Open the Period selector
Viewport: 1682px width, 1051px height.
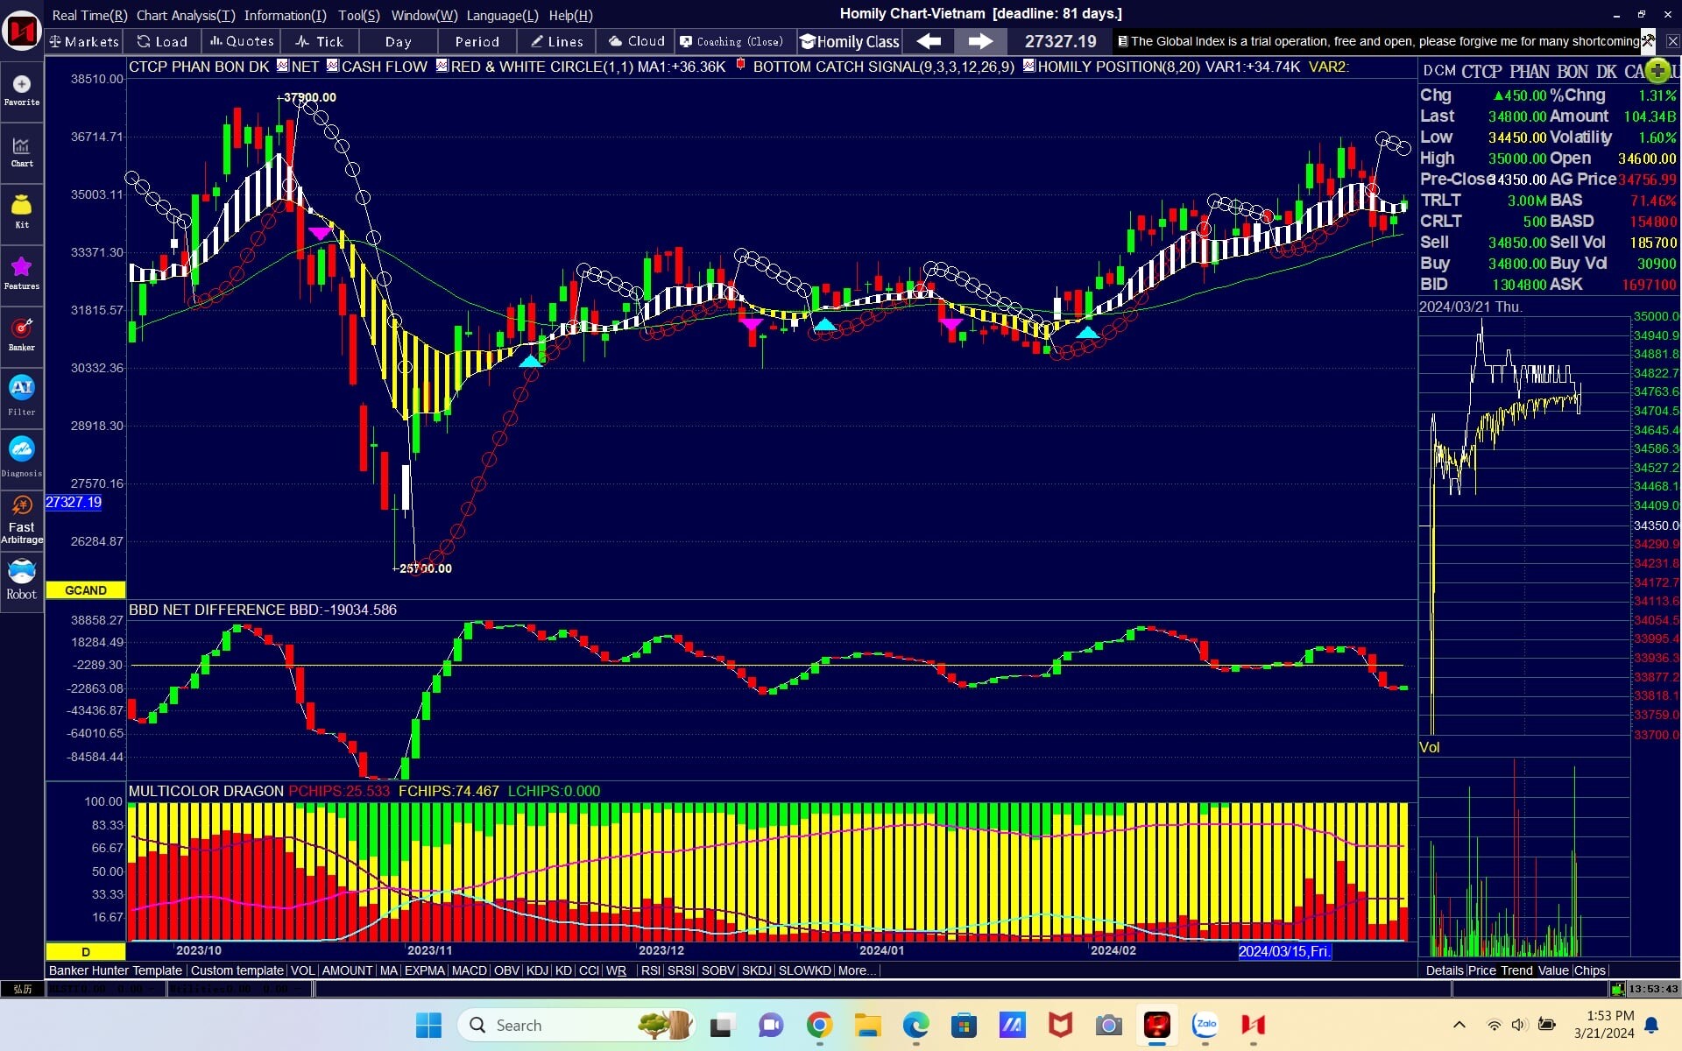477,41
